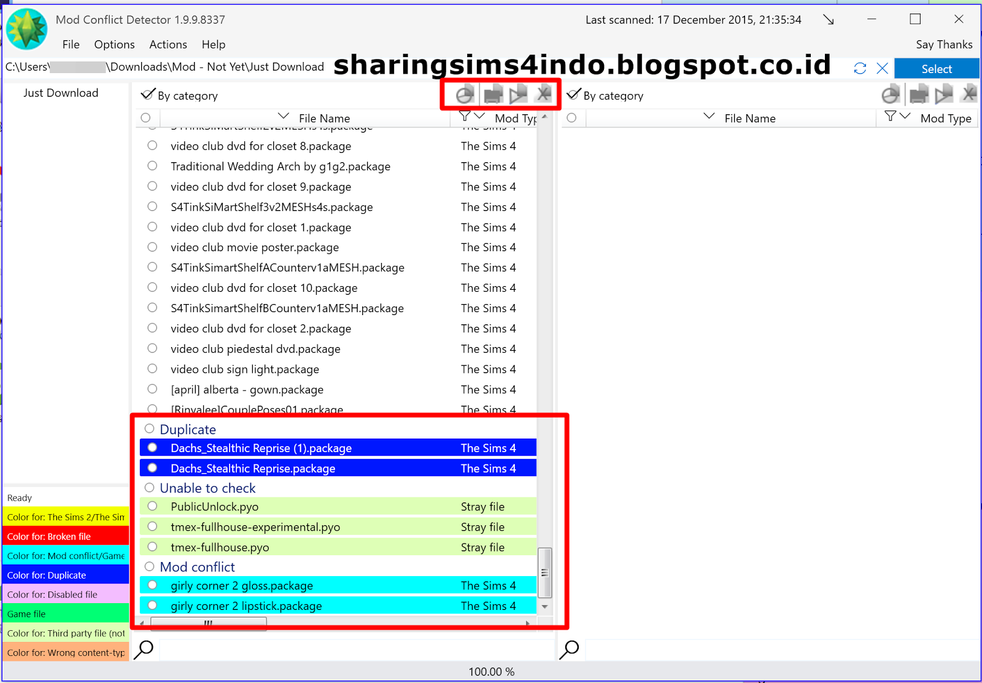Click the folder-with-file icon in the left pane toolbar
The height and width of the screenshot is (683, 982).
coord(493,95)
